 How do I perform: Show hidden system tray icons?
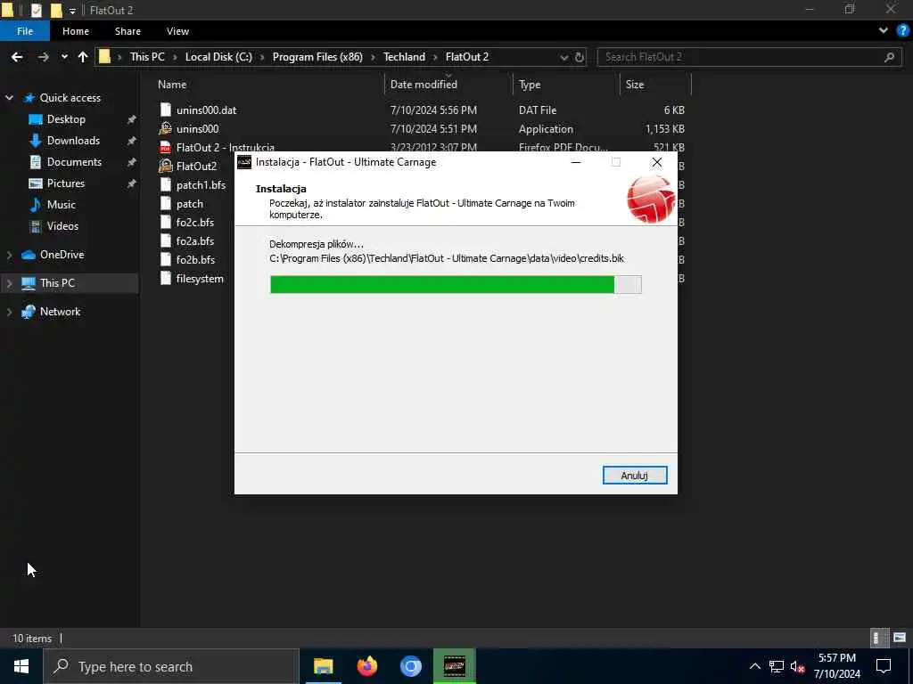754,666
